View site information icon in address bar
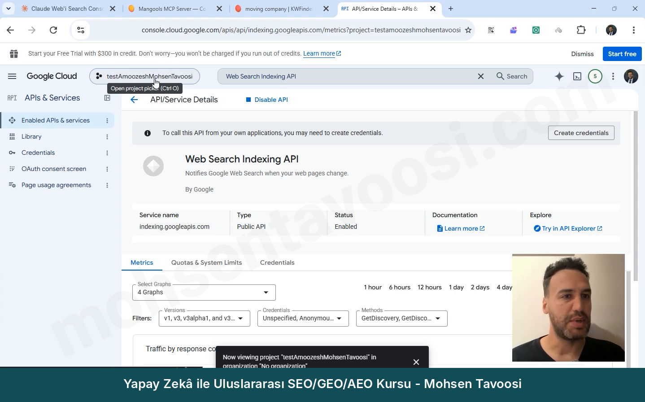The width and height of the screenshot is (645, 402). 81,30
